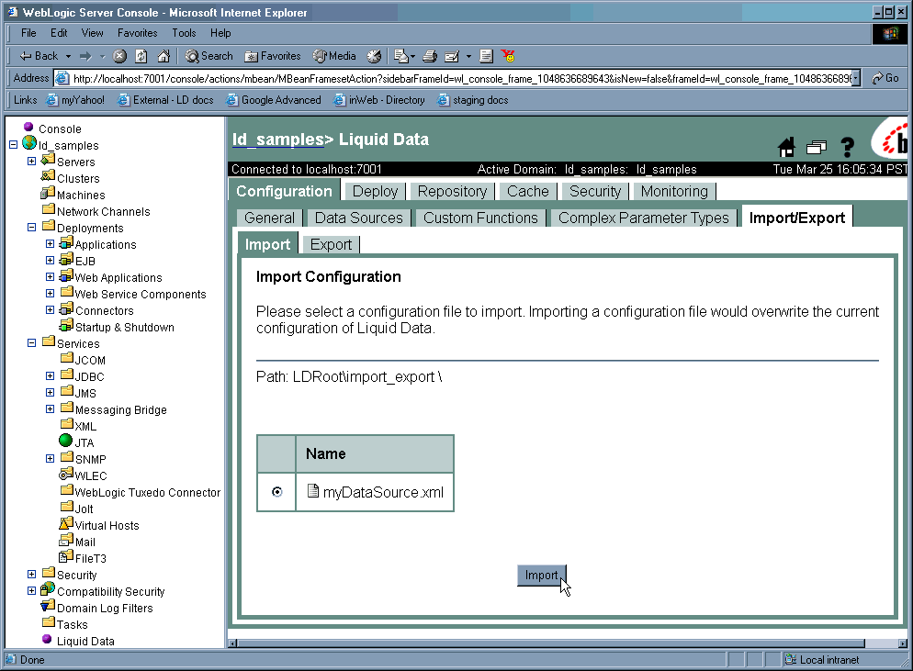The image size is (913, 671).
Task: Click the Messenger toolbar icon
Action: click(x=508, y=56)
